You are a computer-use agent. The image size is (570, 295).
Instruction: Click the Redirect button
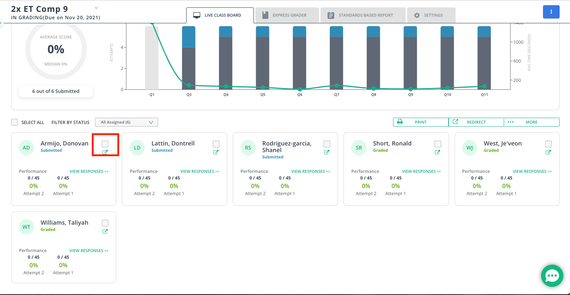click(x=476, y=122)
